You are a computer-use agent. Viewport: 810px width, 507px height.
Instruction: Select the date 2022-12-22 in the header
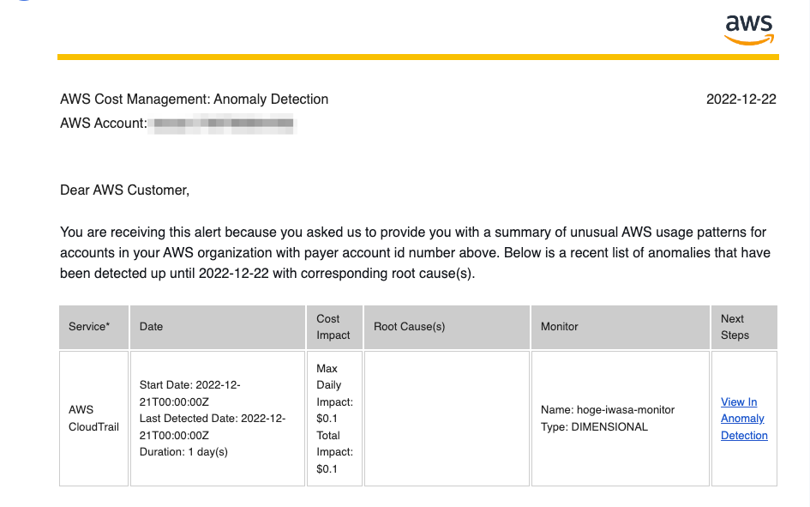click(x=742, y=99)
